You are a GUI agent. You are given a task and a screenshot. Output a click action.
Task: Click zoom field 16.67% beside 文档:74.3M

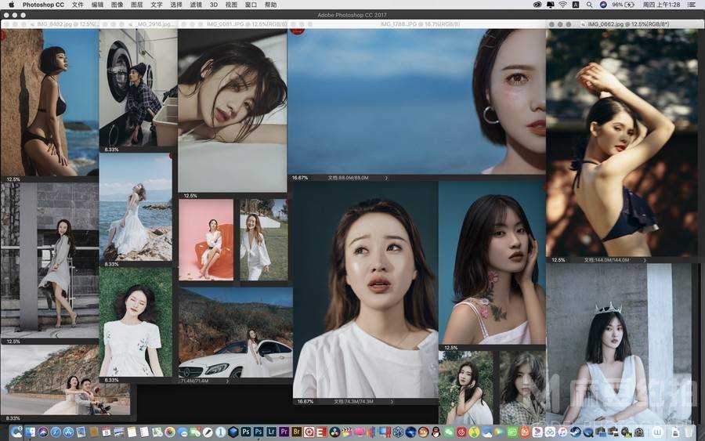coord(305,401)
